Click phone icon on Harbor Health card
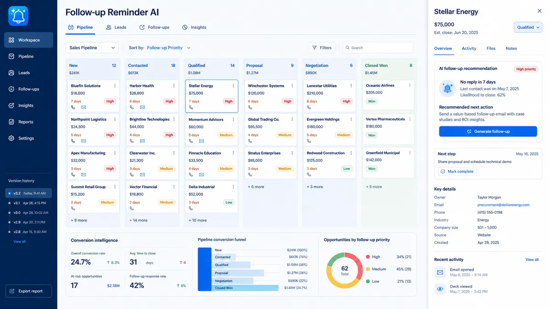The image size is (550, 309). (x=132, y=108)
